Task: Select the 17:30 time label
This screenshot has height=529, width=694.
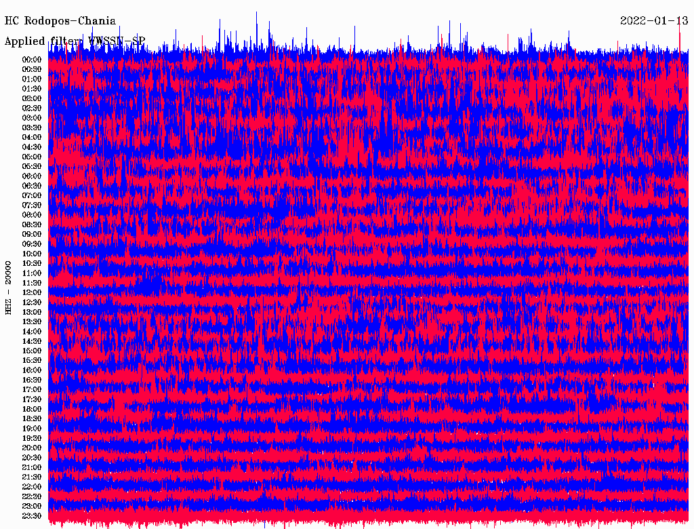Action: click(x=32, y=399)
